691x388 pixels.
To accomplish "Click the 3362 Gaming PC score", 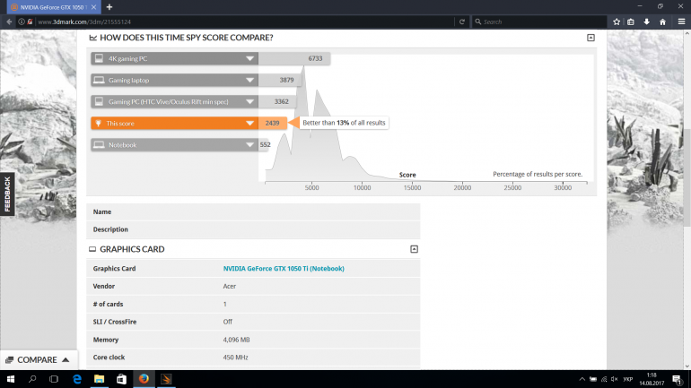I will 281,101.
